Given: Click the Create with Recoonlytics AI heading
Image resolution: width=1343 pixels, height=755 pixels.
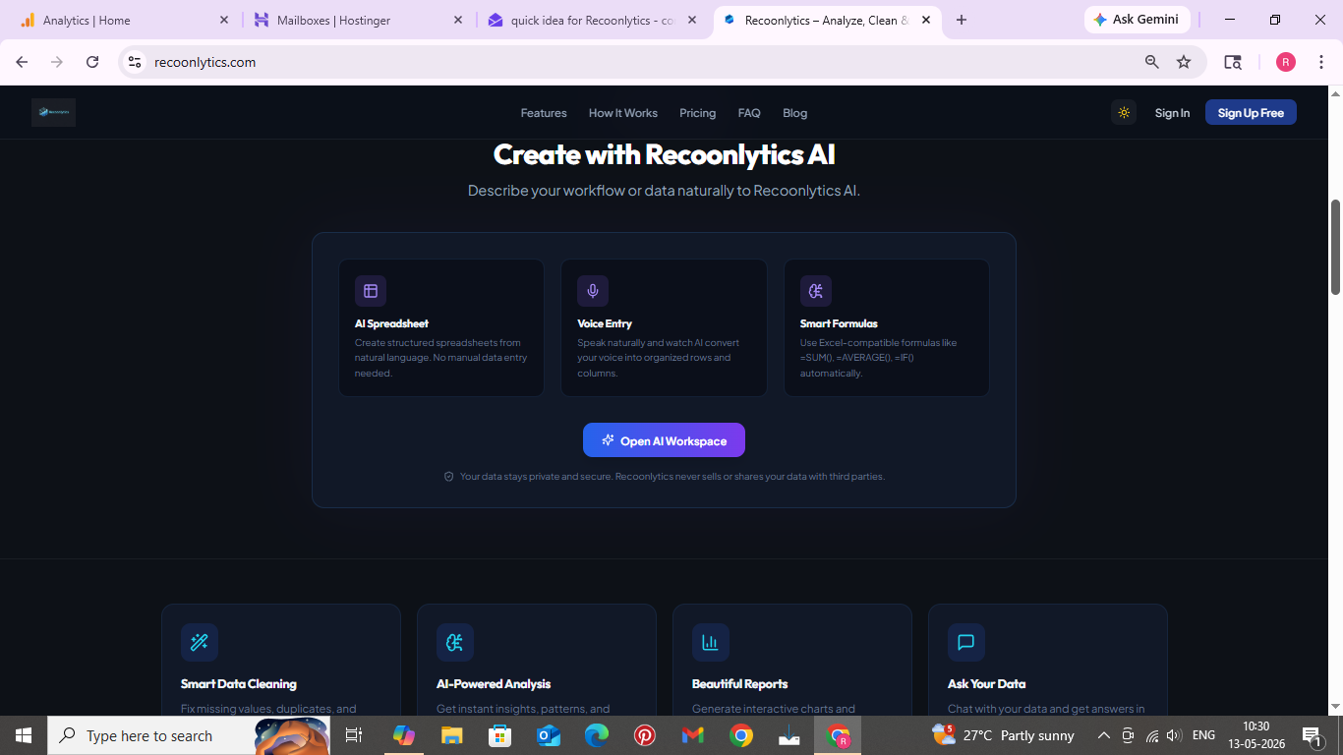Looking at the screenshot, I should (x=664, y=154).
